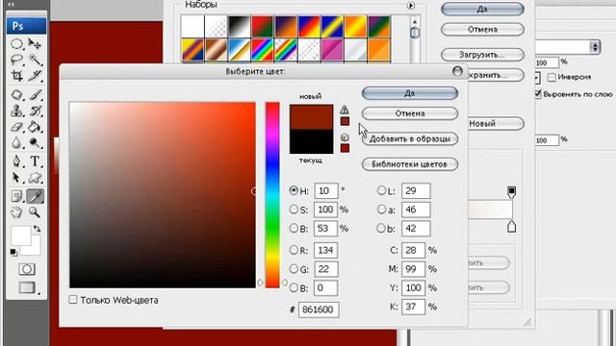Toggle Quick Mask mode
616x346 pixels.
27,269
